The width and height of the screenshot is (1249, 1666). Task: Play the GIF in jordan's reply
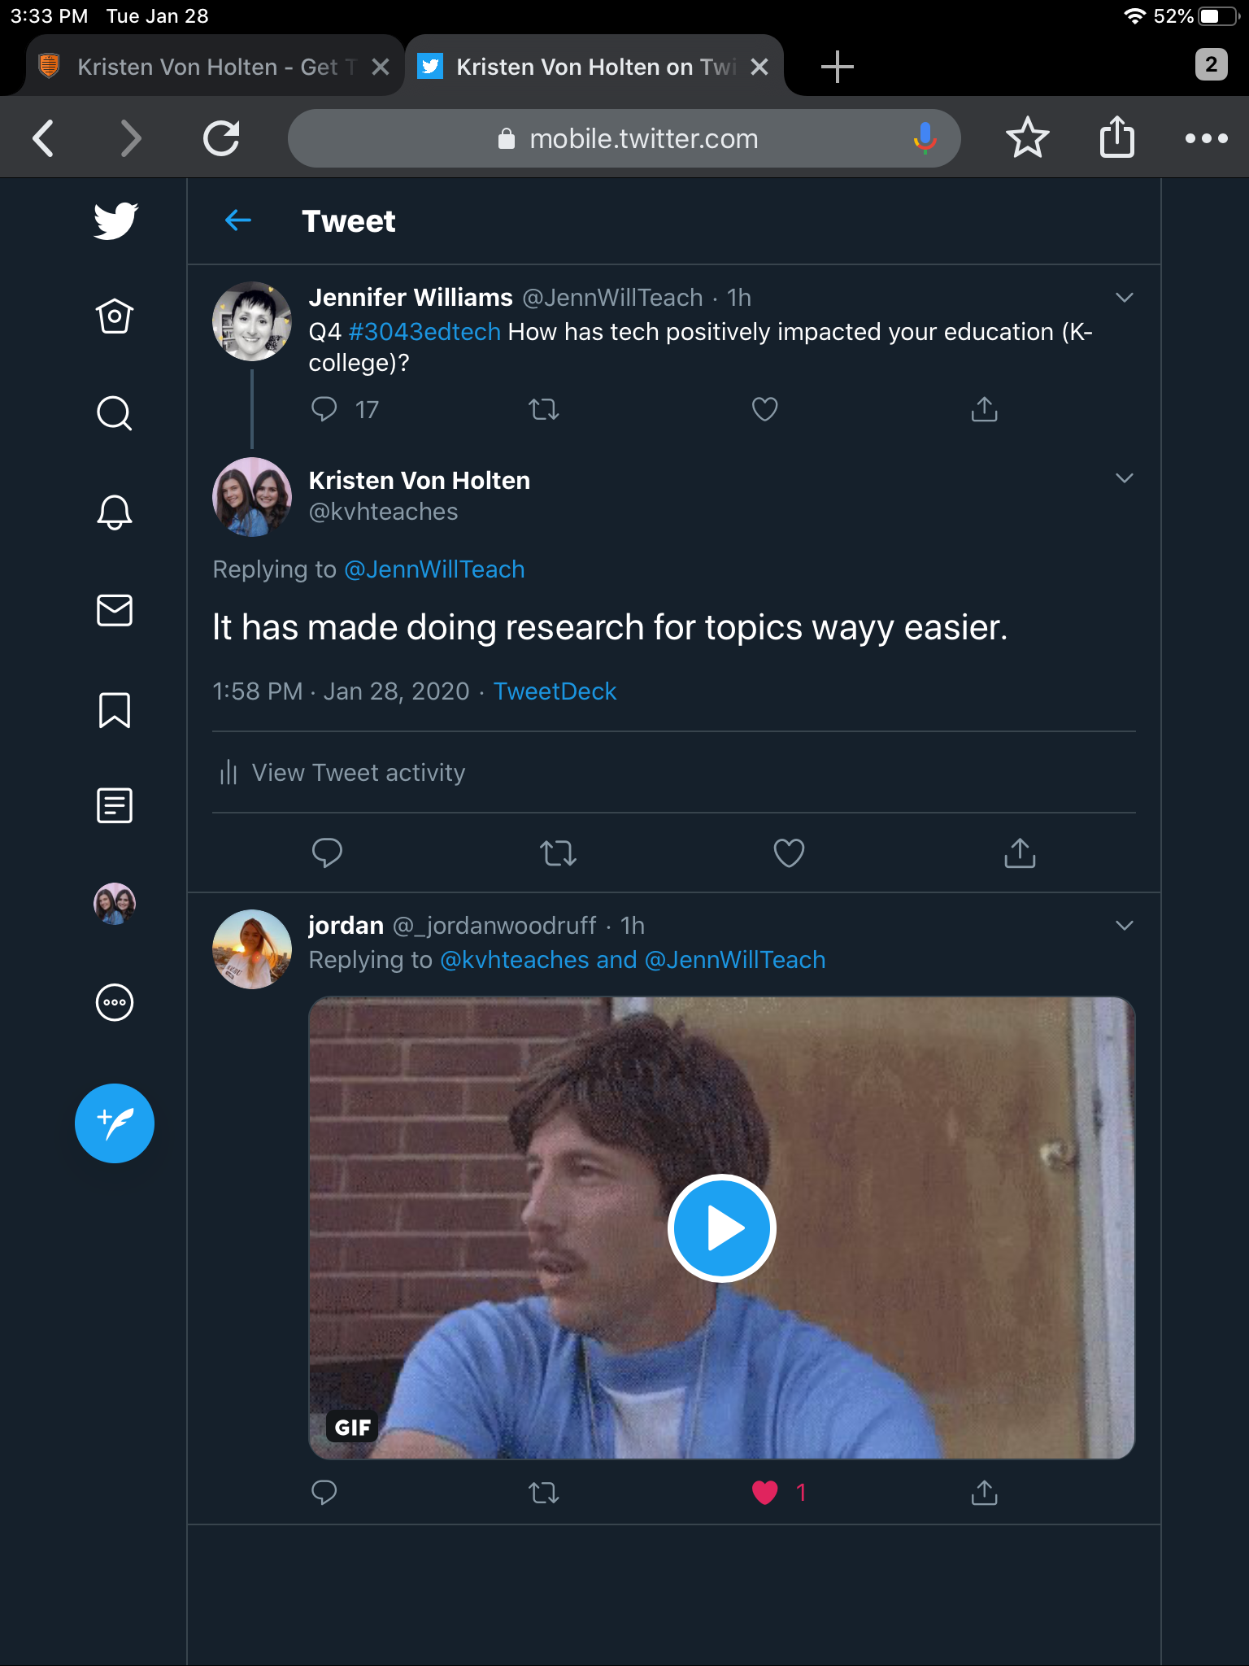(721, 1228)
